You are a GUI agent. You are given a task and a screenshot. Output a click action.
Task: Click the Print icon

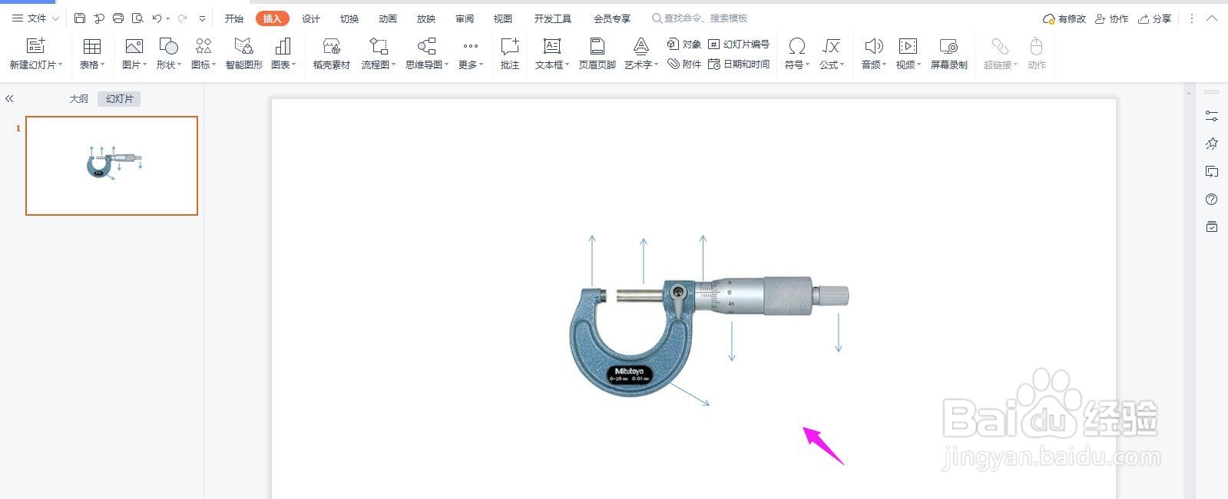118,18
